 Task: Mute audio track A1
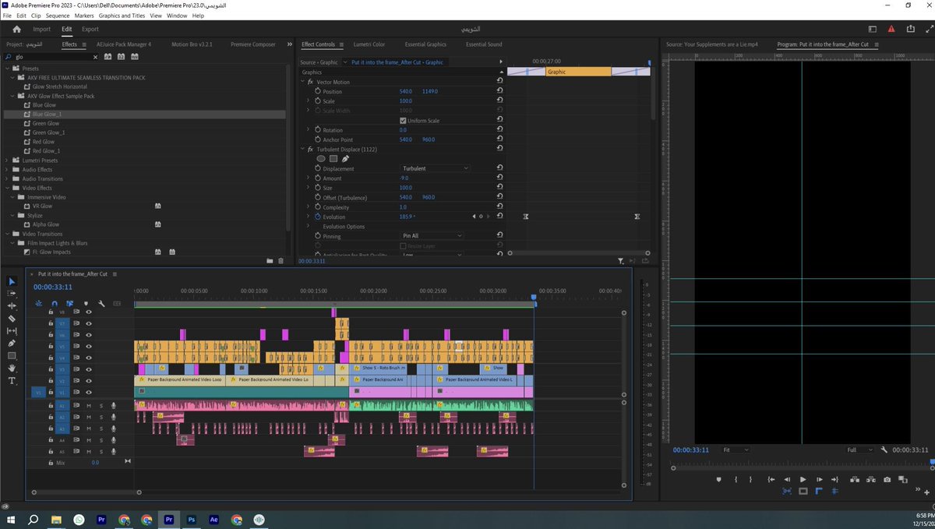(89, 405)
